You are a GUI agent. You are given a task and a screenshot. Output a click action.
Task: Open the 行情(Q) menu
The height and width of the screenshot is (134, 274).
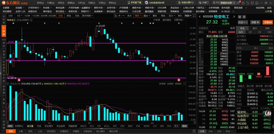pos(51,3)
